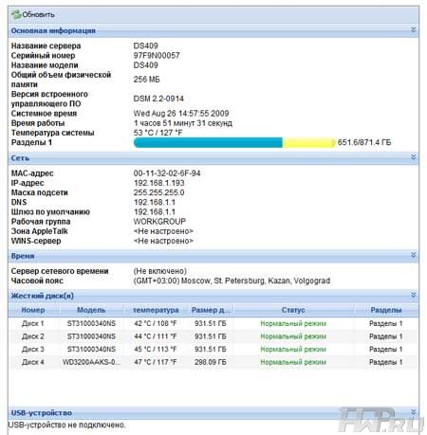The image size is (427, 435).
Task: Select the Диск 3 row
Action: [213, 349]
